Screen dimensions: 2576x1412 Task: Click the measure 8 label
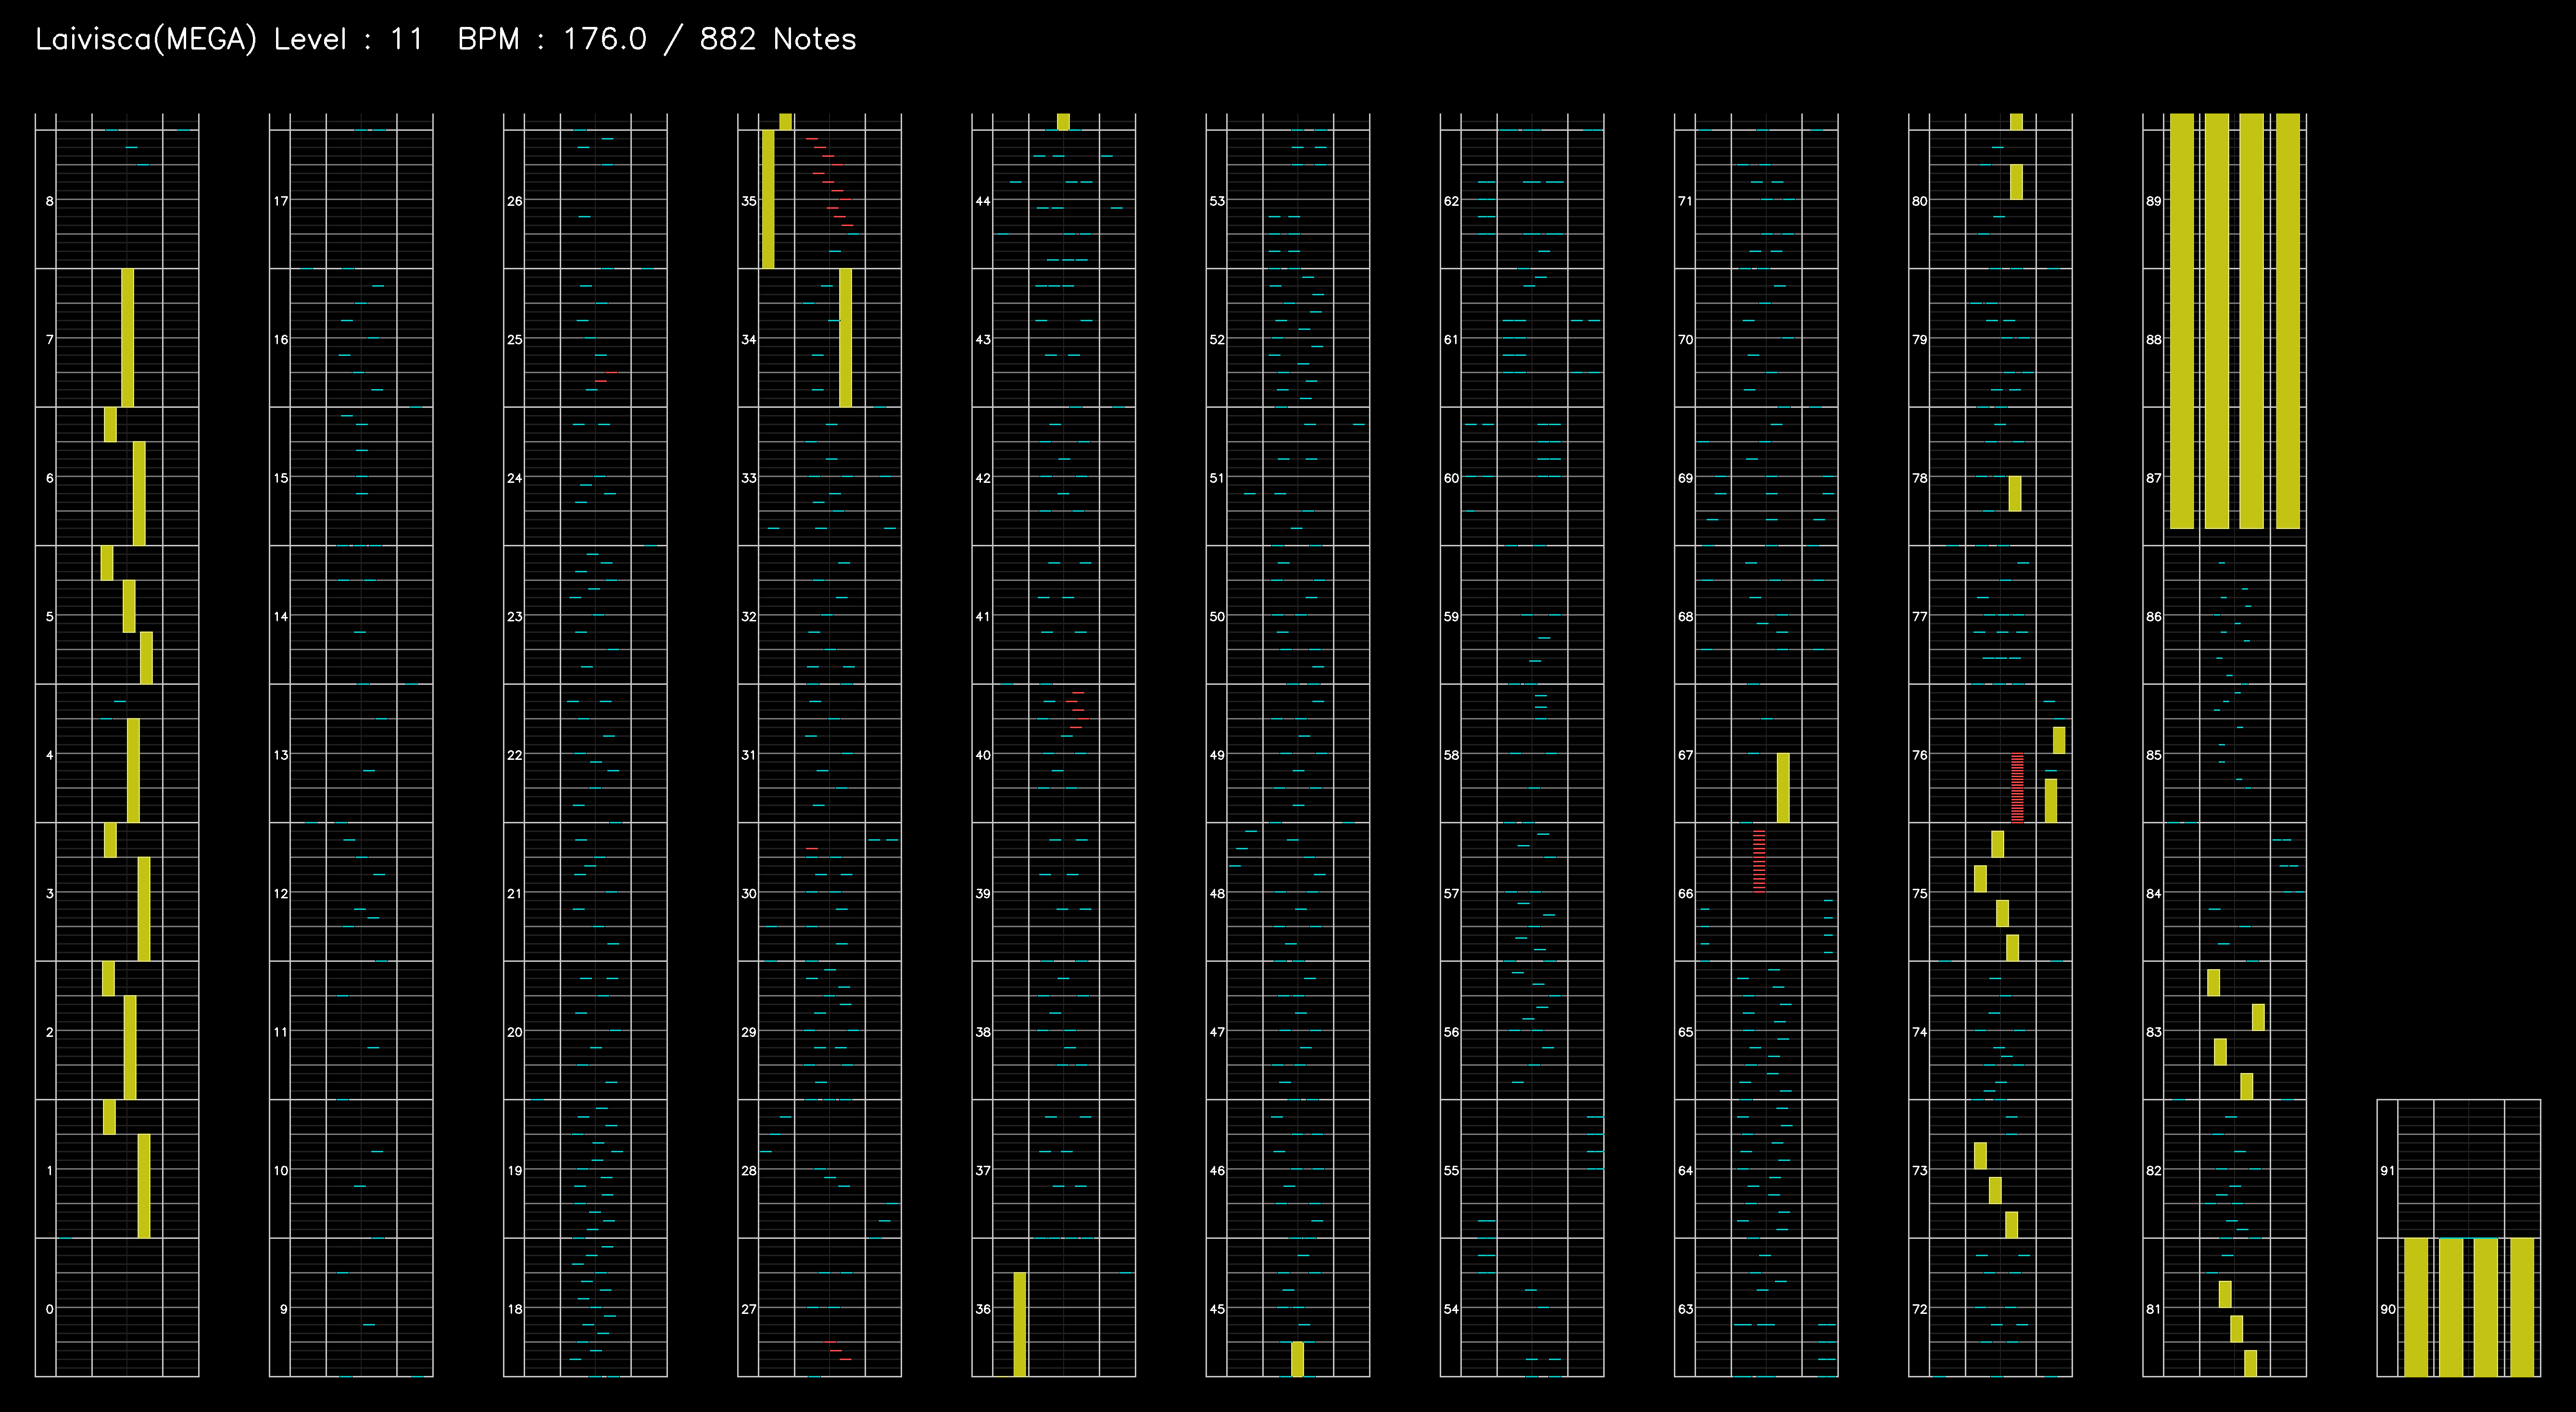coord(50,201)
